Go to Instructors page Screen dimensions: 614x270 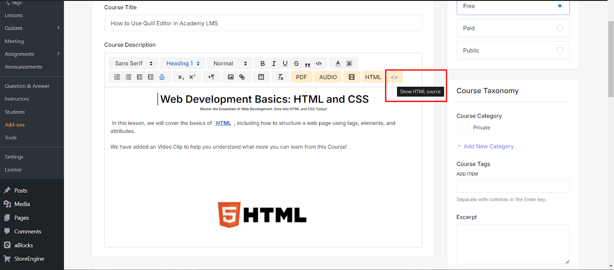tap(17, 99)
